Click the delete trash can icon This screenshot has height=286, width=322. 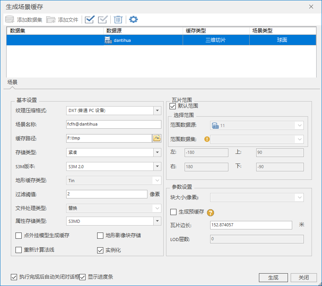(x=118, y=19)
